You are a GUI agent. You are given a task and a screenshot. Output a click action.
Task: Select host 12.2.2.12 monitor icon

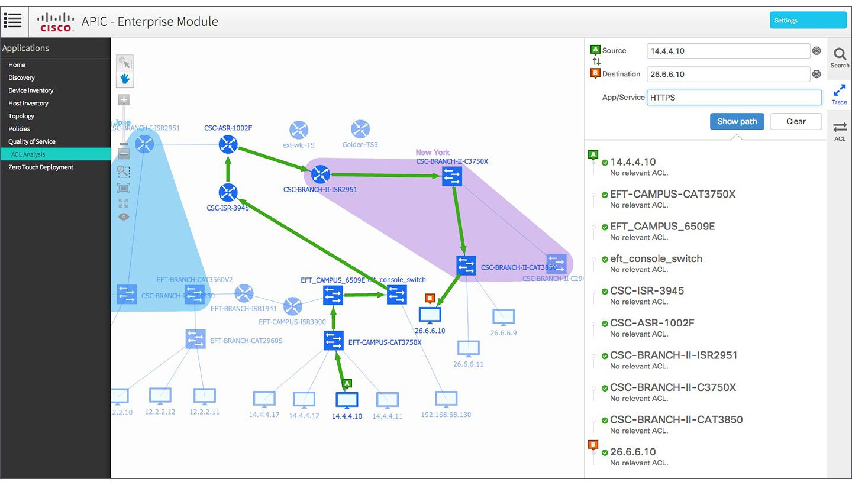click(x=160, y=396)
